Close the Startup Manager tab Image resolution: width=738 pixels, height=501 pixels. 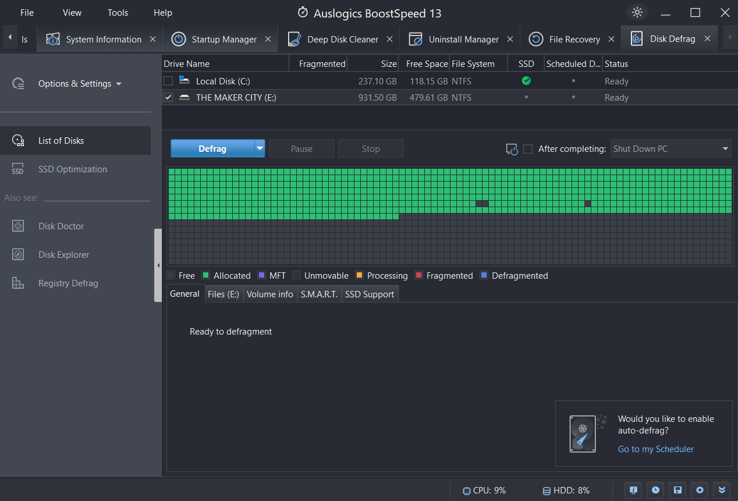click(268, 39)
